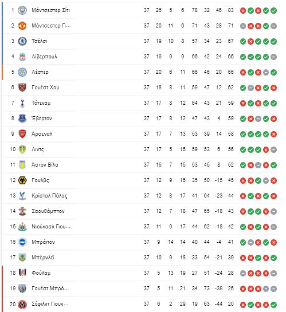
Task: Open the Άστον Βίλα team link
Action: coord(45,165)
